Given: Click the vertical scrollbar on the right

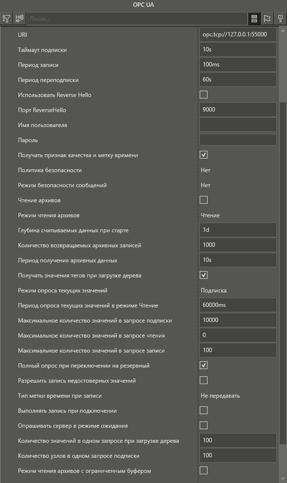Looking at the screenshot, I should [x=283, y=242].
